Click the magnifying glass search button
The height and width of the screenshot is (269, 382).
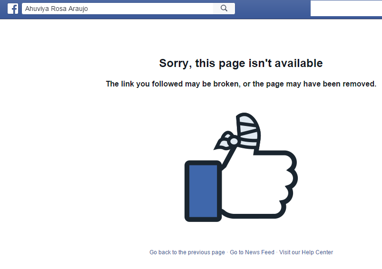(224, 9)
